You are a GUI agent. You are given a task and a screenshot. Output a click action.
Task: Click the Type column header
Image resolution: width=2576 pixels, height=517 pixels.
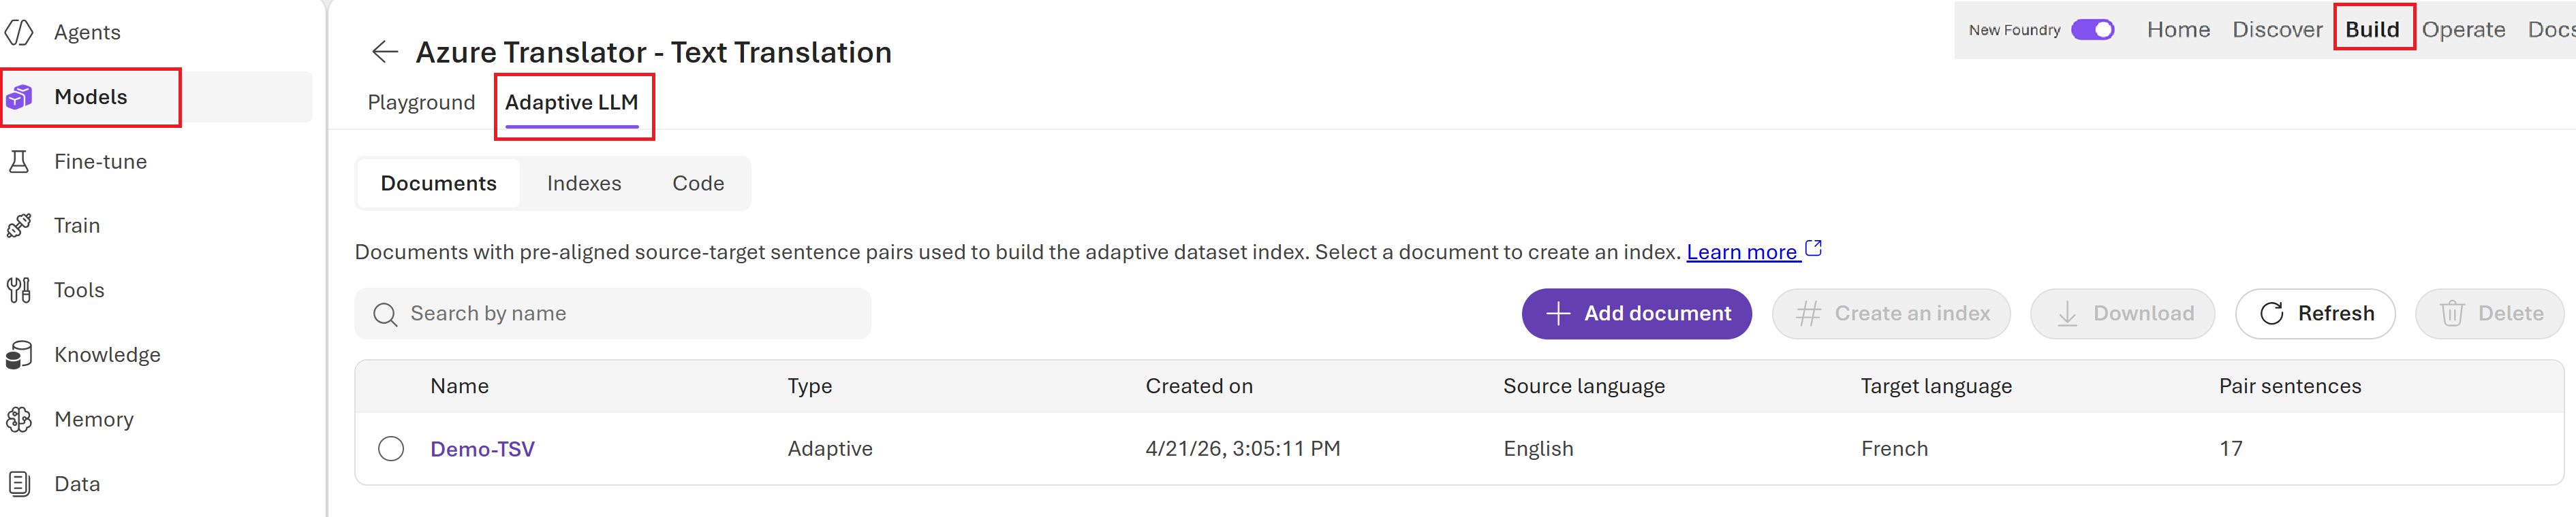pos(810,387)
